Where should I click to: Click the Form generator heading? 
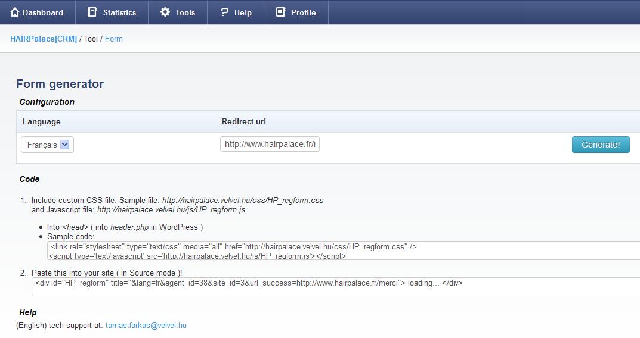click(x=60, y=84)
